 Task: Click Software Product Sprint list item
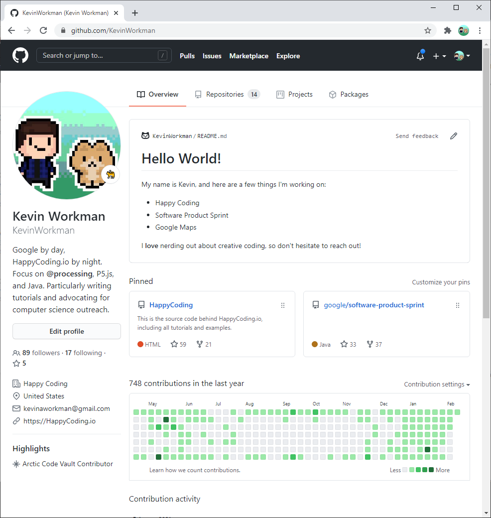click(x=192, y=215)
